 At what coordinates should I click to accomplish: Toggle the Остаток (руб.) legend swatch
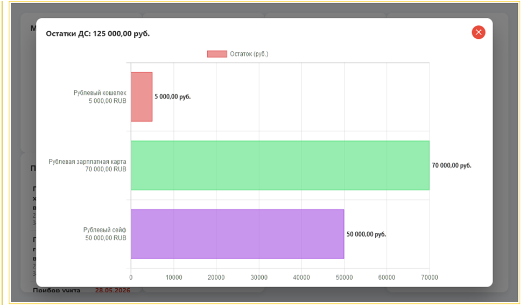tap(217, 54)
